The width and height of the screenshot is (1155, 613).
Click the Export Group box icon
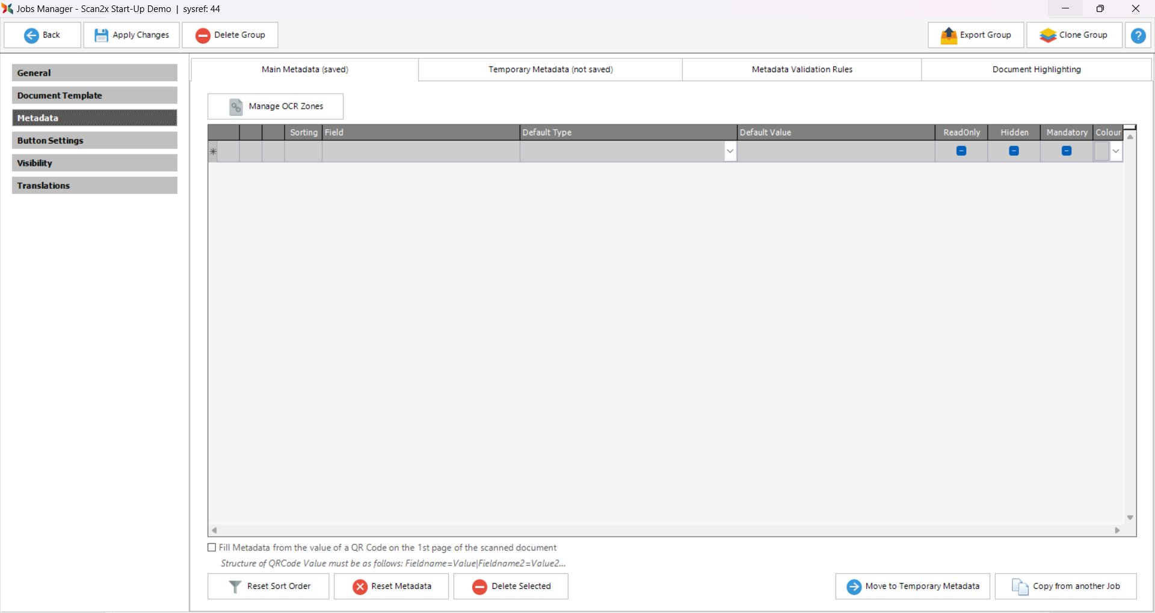(949, 35)
